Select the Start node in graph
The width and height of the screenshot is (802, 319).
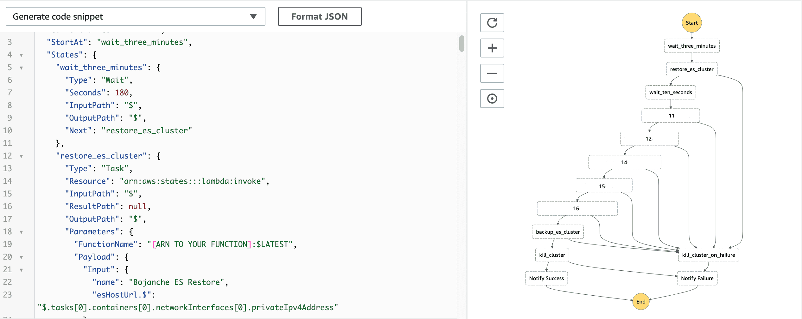point(691,23)
